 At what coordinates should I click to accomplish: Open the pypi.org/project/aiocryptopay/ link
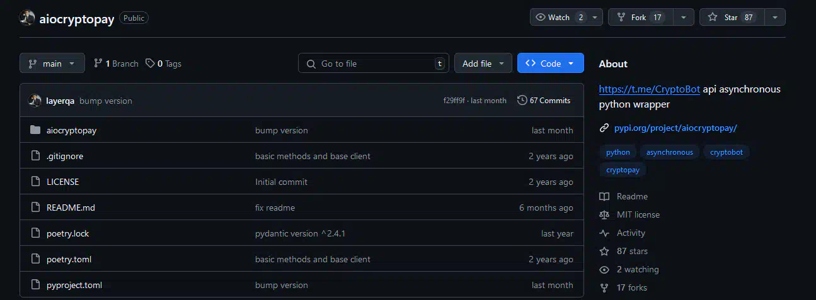tap(675, 128)
